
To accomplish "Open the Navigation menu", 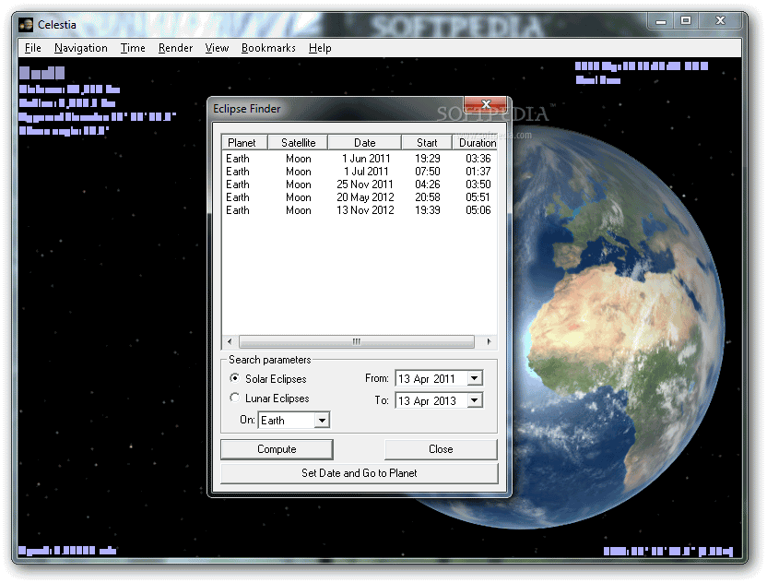I will [81, 48].
